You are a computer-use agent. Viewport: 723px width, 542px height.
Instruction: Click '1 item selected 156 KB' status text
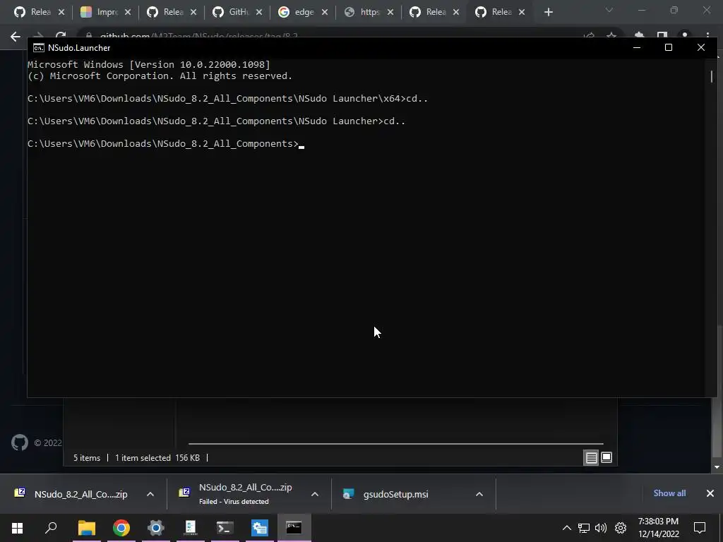(x=157, y=457)
